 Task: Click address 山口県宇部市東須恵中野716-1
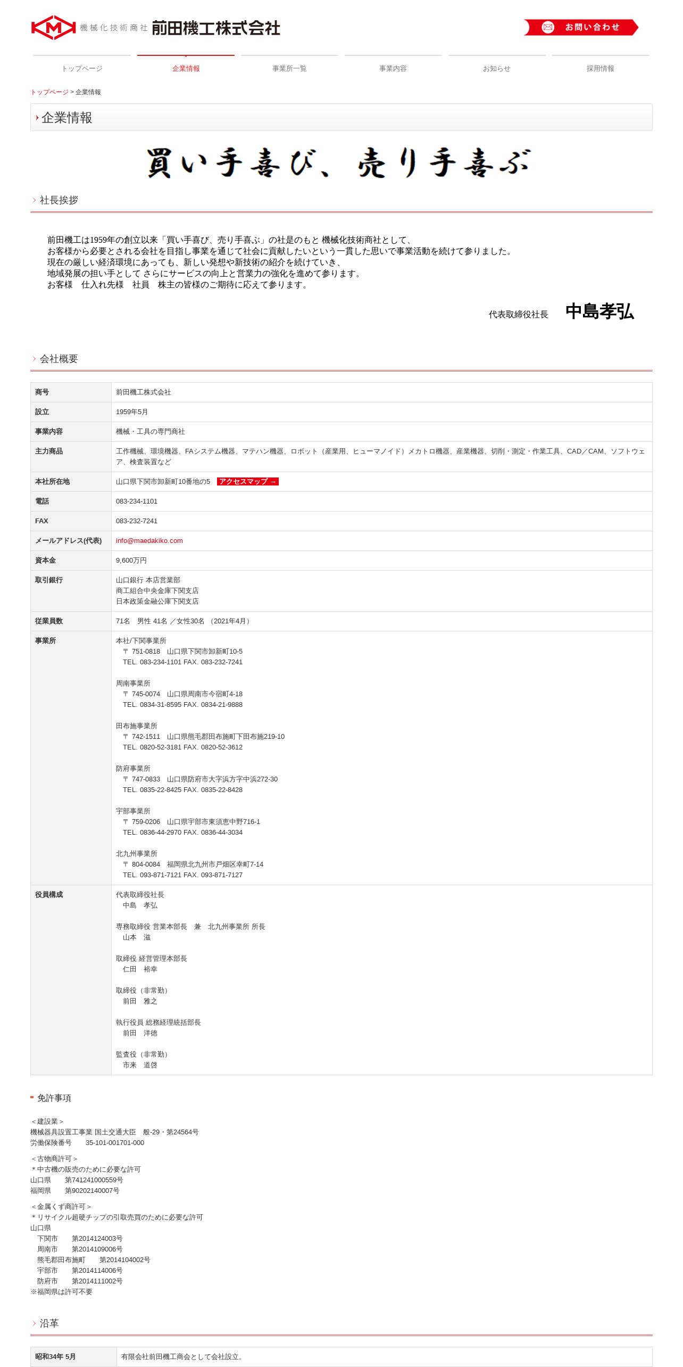pos(213,821)
